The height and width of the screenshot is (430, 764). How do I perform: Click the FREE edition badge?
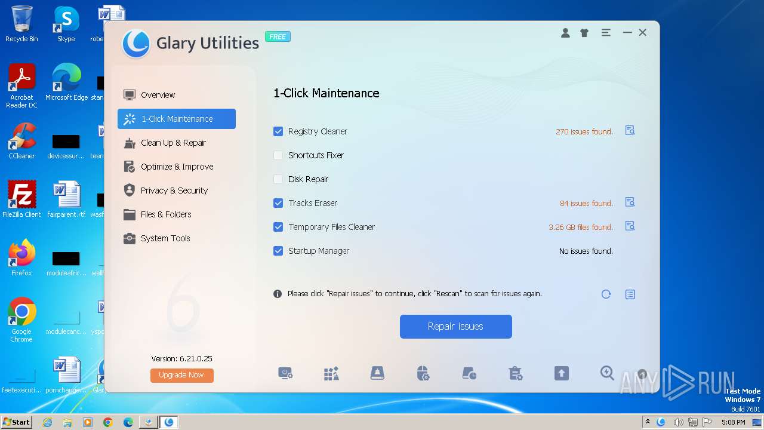278,36
